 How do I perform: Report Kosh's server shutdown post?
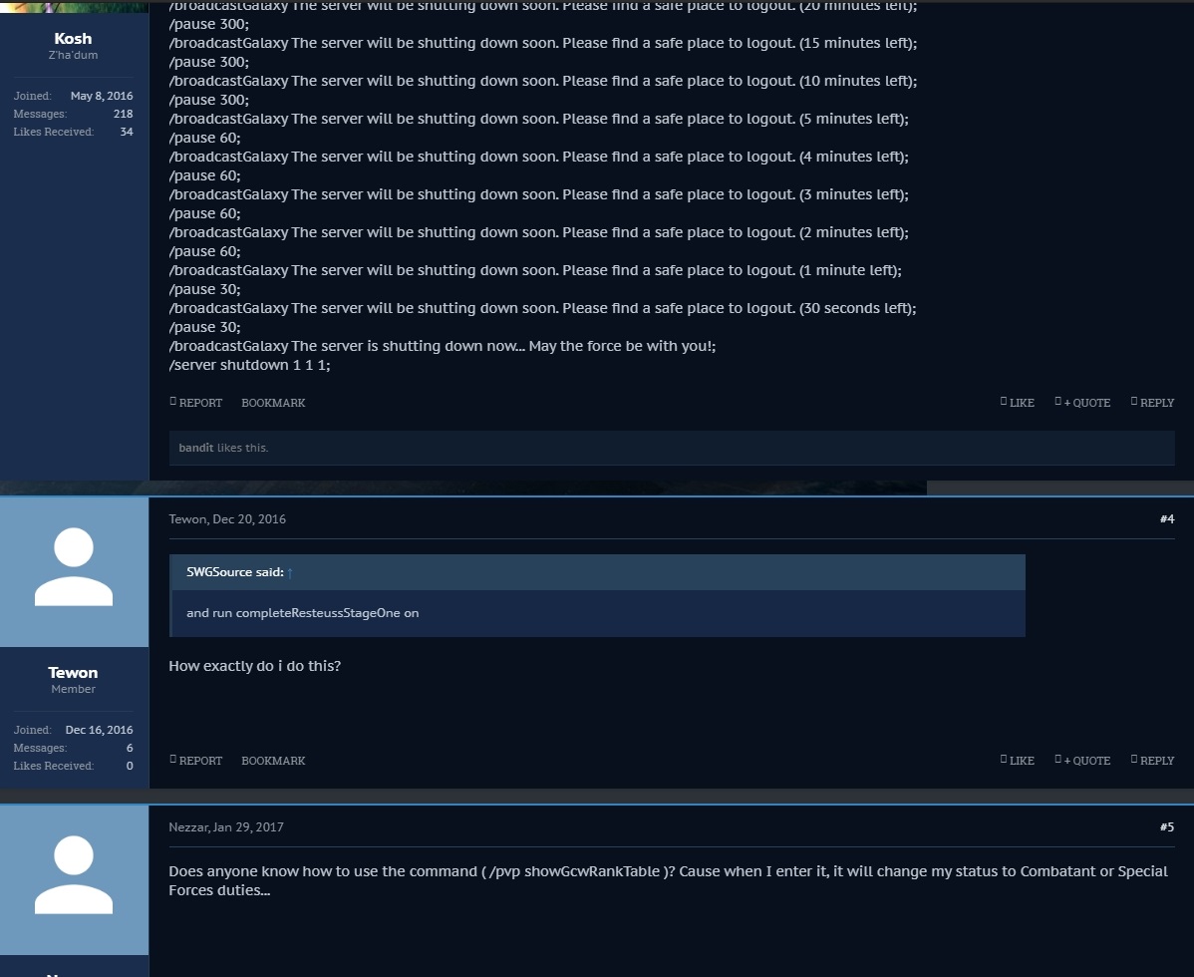pos(195,402)
